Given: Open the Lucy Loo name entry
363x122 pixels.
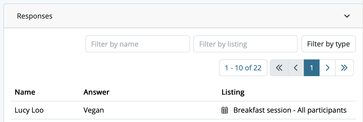Looking at the screenshot, I should click(x=29, y=110).
